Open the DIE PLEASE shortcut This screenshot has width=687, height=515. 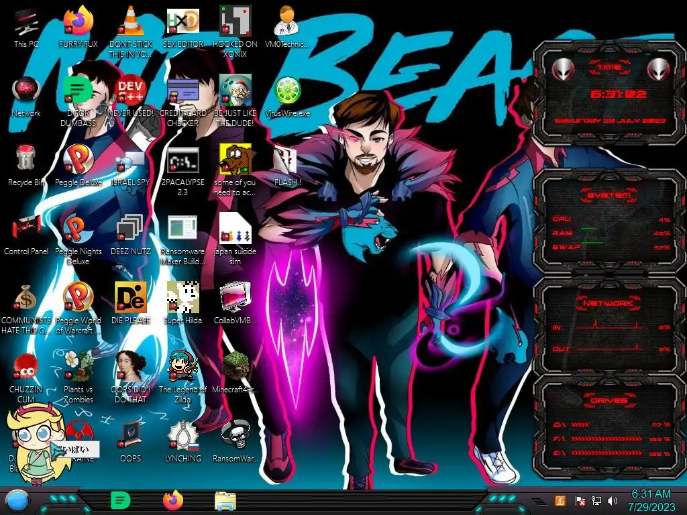(131, 298)
